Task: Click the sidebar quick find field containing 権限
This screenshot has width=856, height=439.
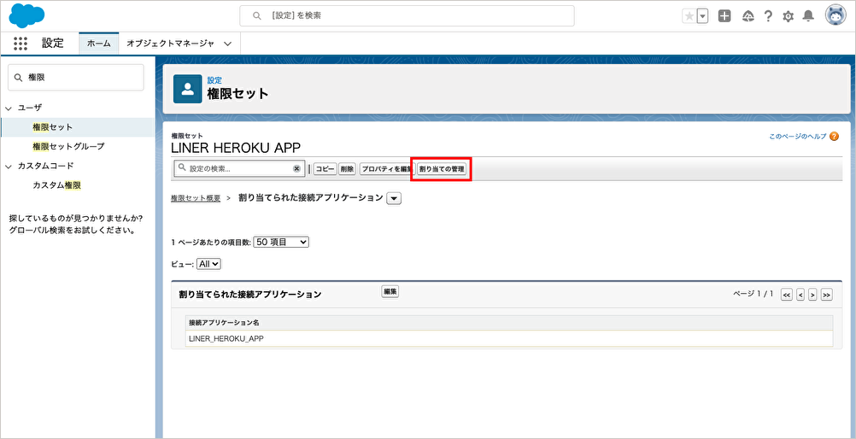Action: point(76,78)
